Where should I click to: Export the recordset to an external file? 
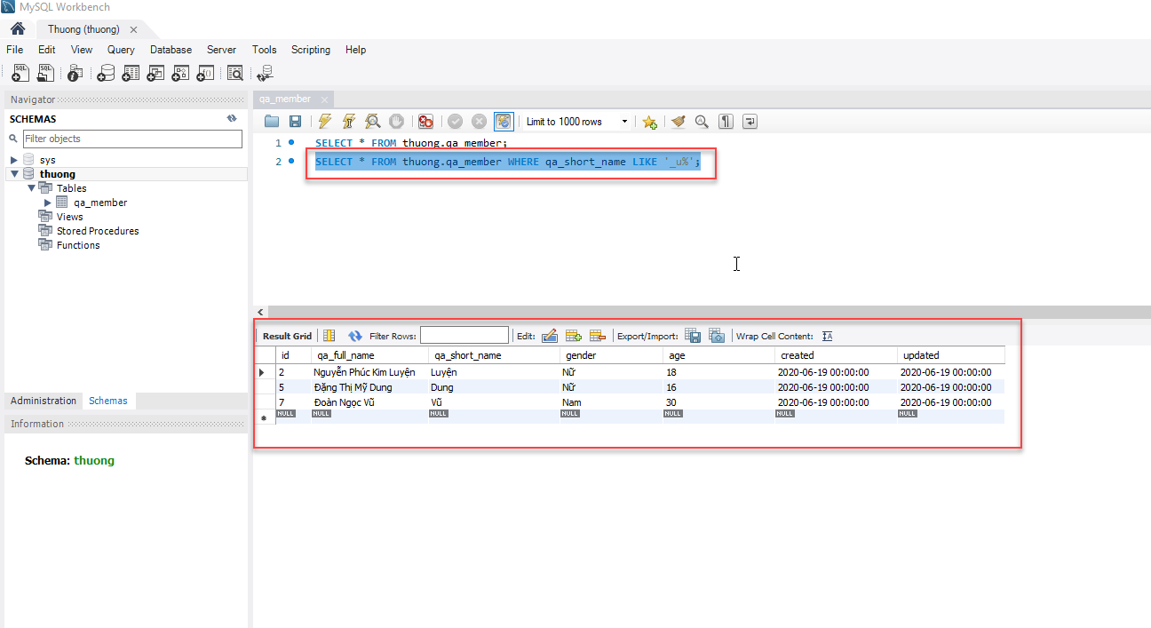pyautogui.click(x=693, y=336)
